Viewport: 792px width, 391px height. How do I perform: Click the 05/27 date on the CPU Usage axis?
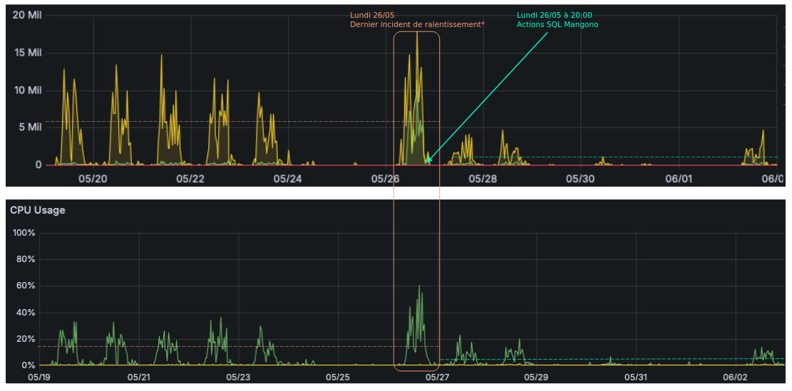(x=437, y=377)
